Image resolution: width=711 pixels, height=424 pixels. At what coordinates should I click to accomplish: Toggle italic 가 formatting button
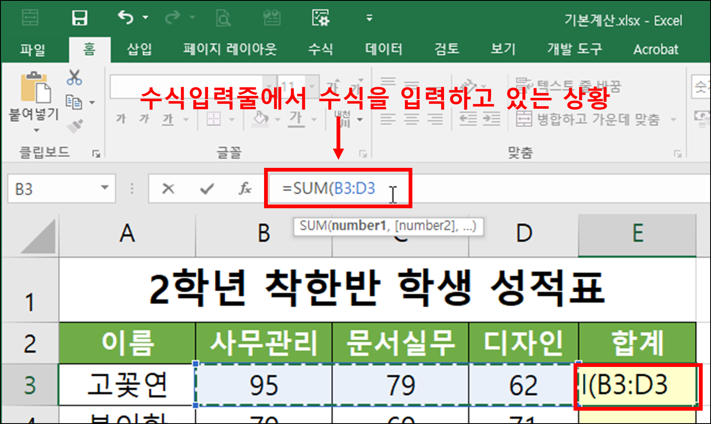pos(144,120)
